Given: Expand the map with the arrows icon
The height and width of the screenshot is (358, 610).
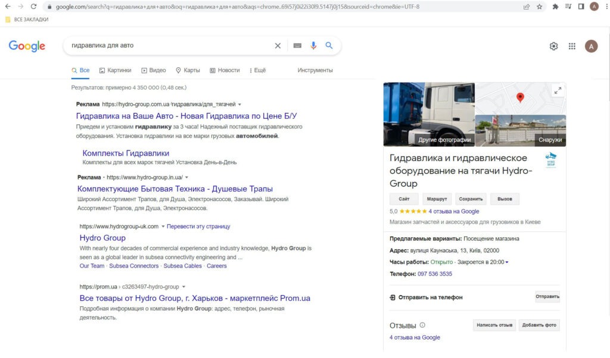Looking at the screenshot, I should pos(558,91).
